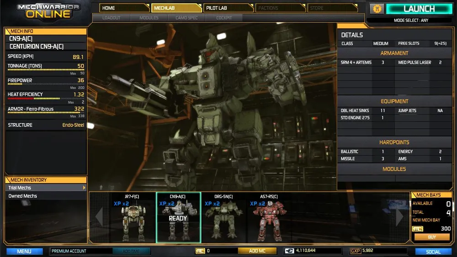The image size is (457, 257).
Task: Click the Speed (KPH) value 89.1
Action: [x=78, y=57]
